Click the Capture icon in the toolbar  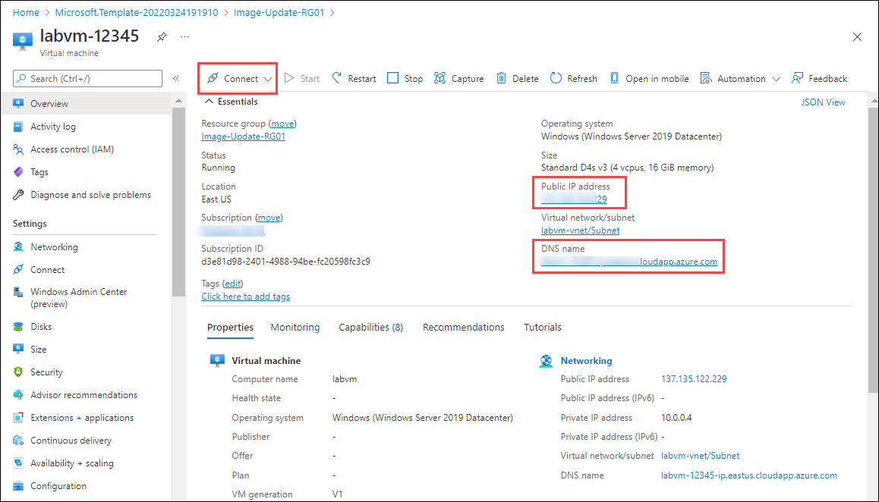(x=440, y=78)
